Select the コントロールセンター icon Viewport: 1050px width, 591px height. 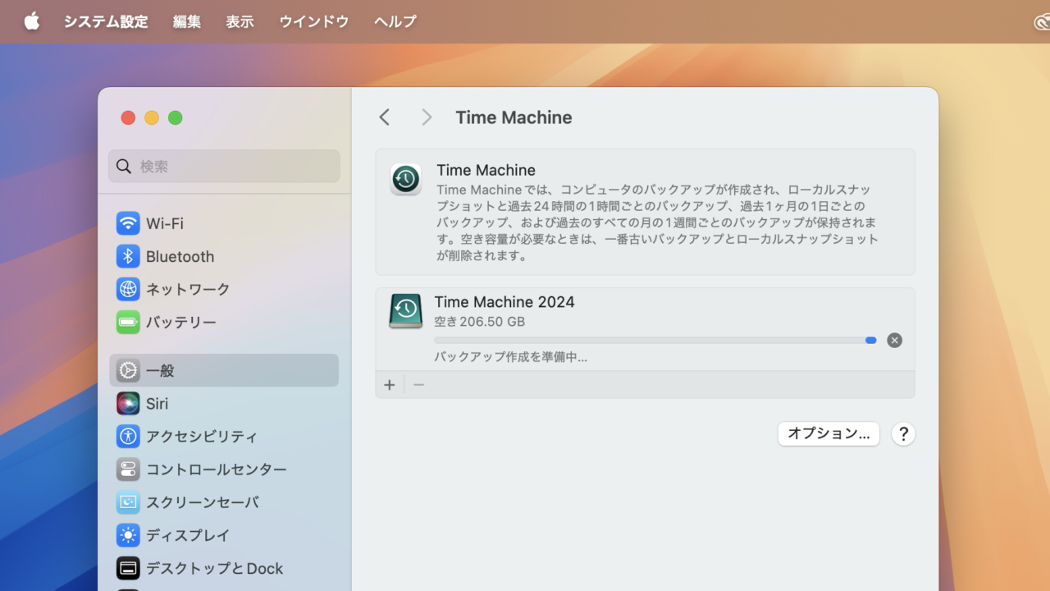point(128,470)
